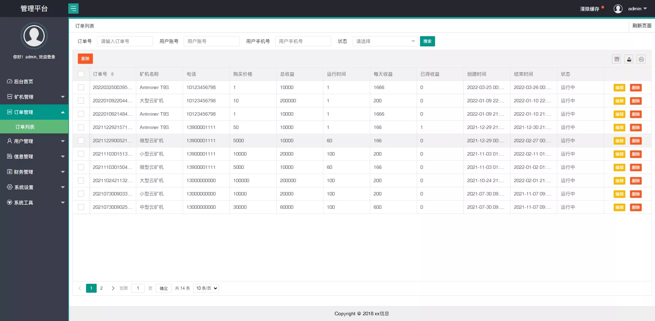Select 订单列表 submenu item
Image resolution: width=655 pixels, height=321 pixels.
coord(25,127)
